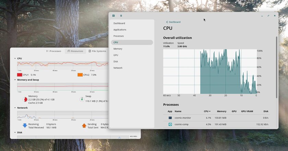288x151 pixels.
Task: Click the cosmic-monitor process icon
Action: point(170,118)
